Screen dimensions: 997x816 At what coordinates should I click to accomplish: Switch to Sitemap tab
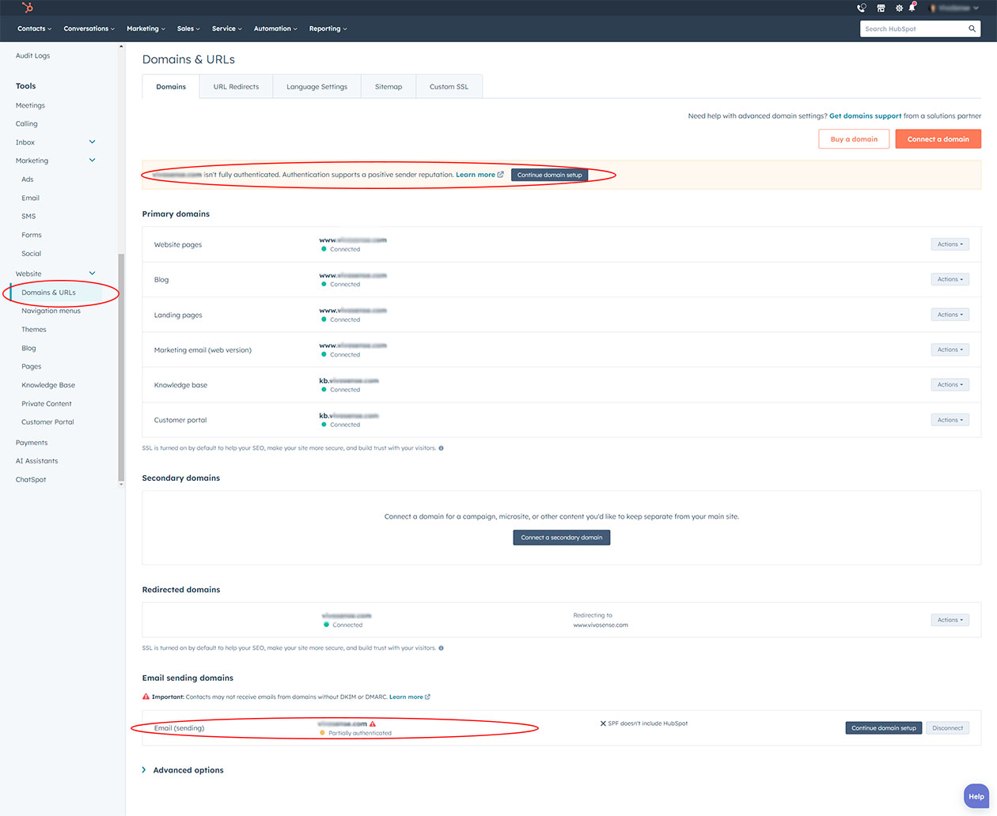[x=389, y=87]
